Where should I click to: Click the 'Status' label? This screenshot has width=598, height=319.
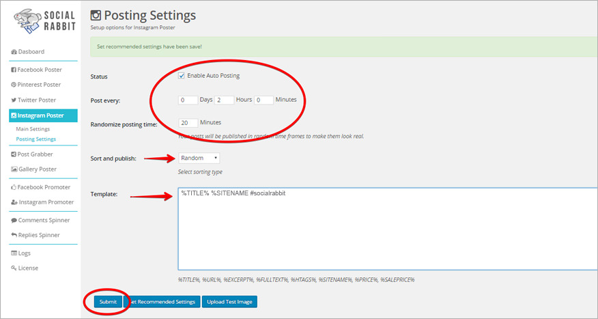(99, 77)
